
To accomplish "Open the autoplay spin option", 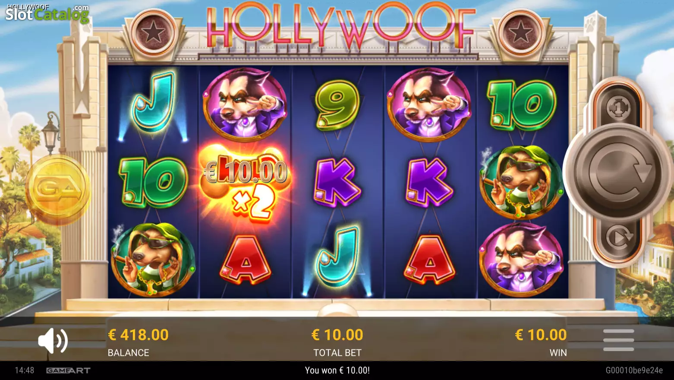I will pos(619,237).
